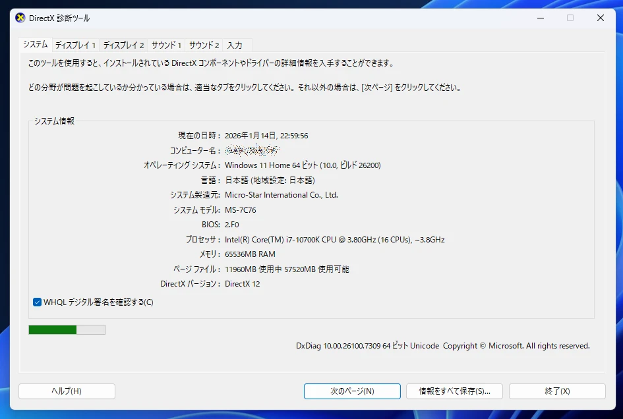Go to the サウンド 1 tab
Image resolution: width=623 pixels, height=419 pixels.
166,45
